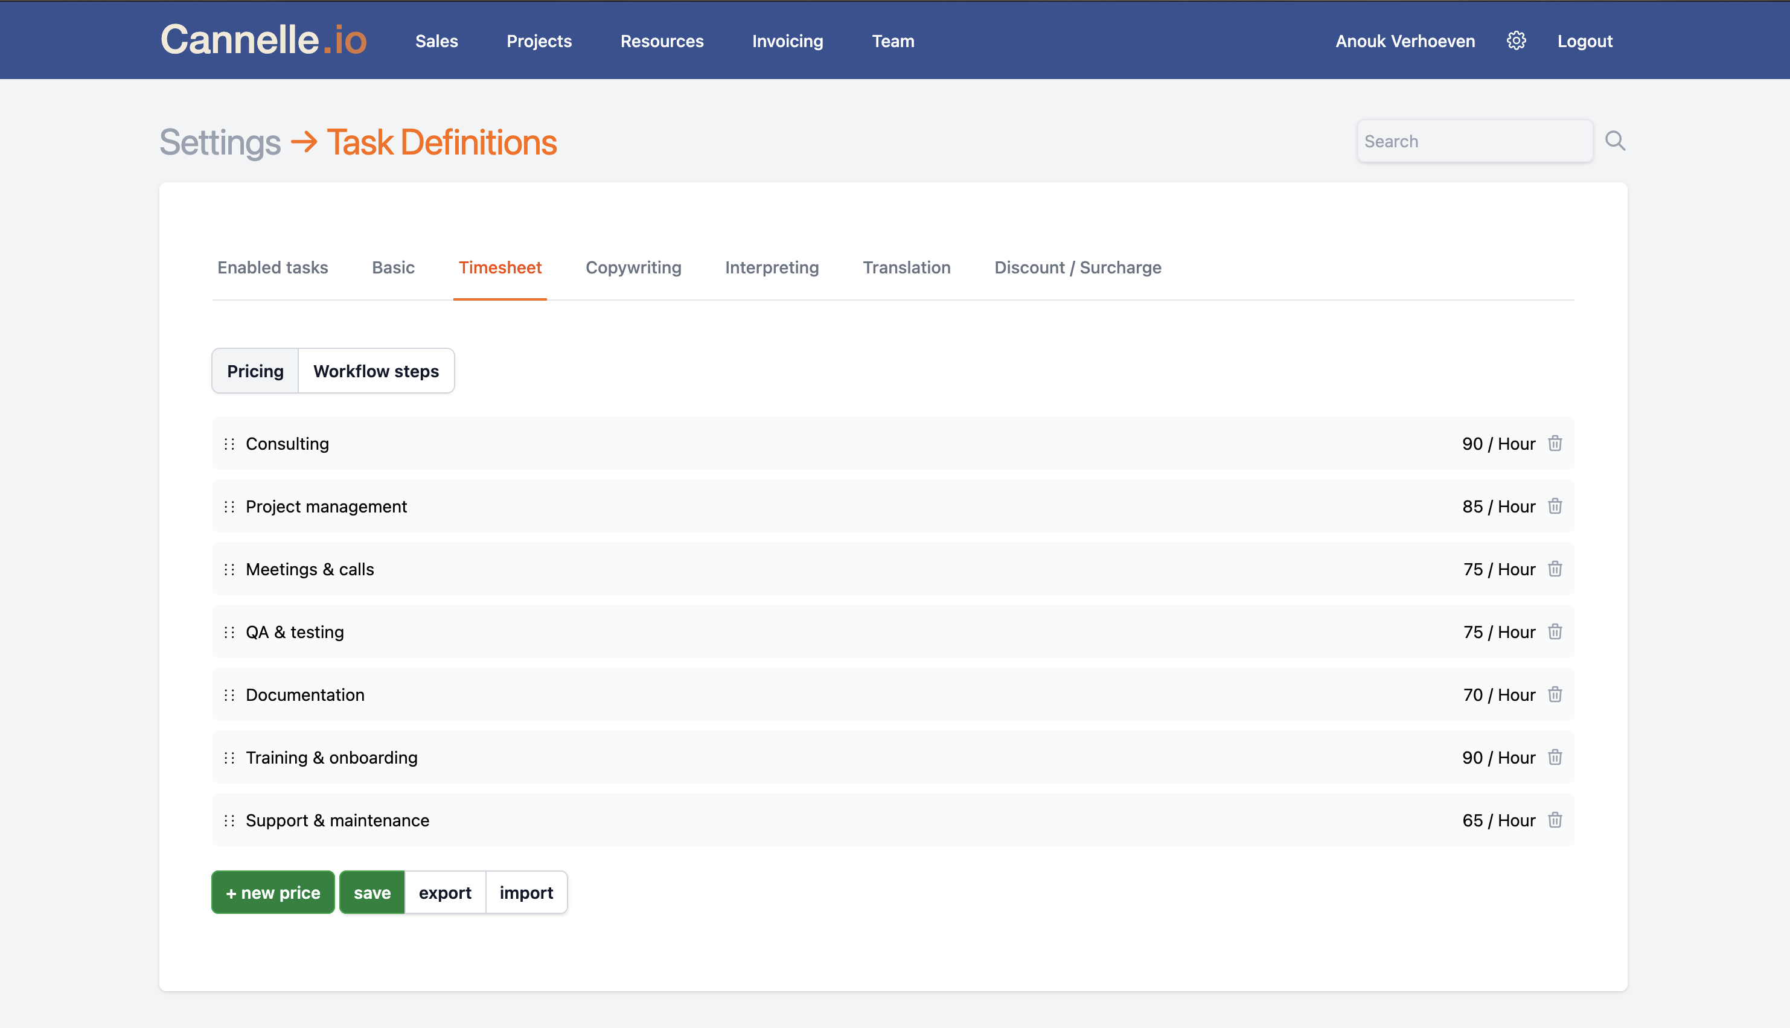Click the Support & maintenance label

[x=337, y=821]
